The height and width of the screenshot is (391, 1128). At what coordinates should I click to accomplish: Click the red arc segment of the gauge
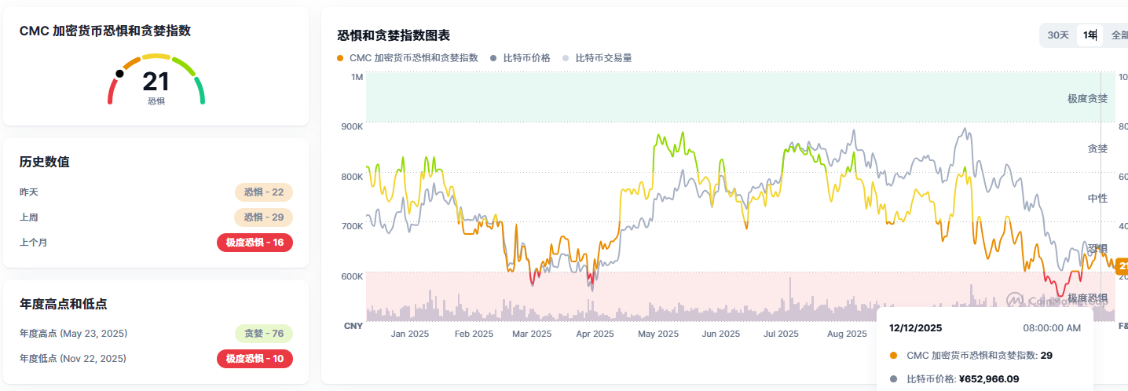point(112,93)
